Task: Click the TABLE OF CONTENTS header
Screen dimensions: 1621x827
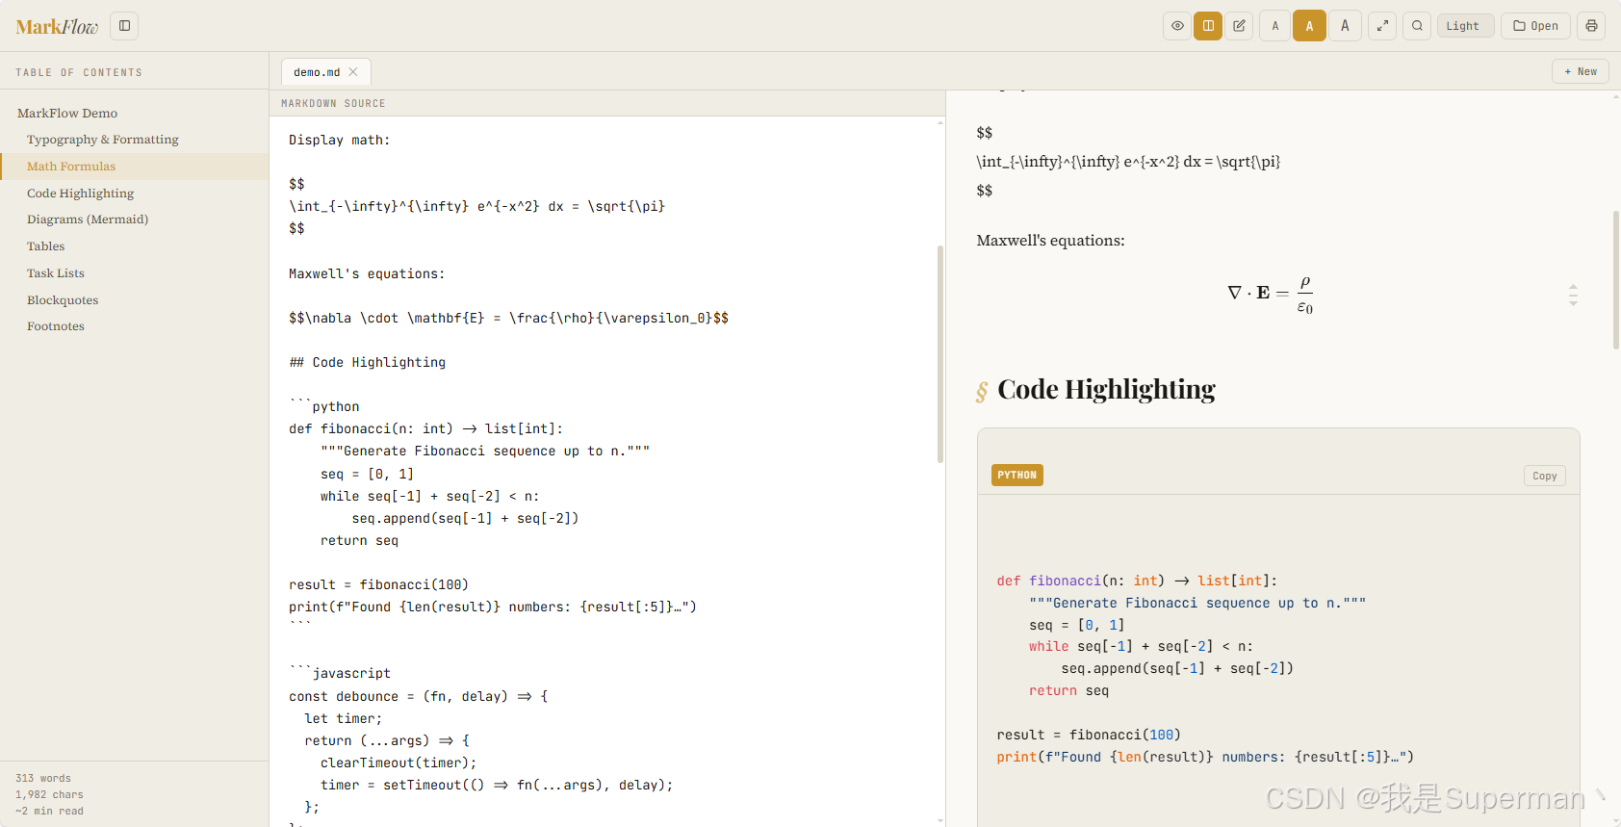Action: click(79, 72)
